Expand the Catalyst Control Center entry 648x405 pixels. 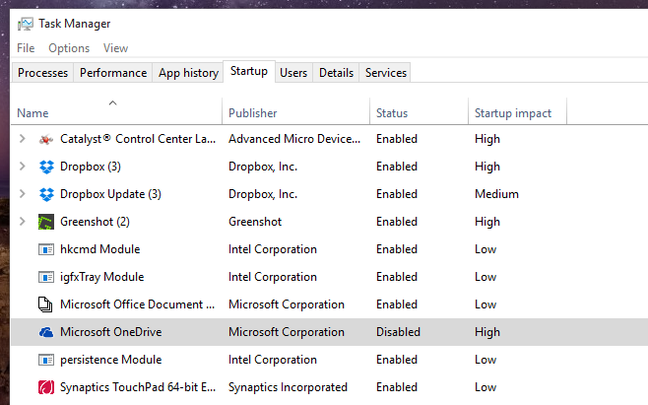point(23,139)
